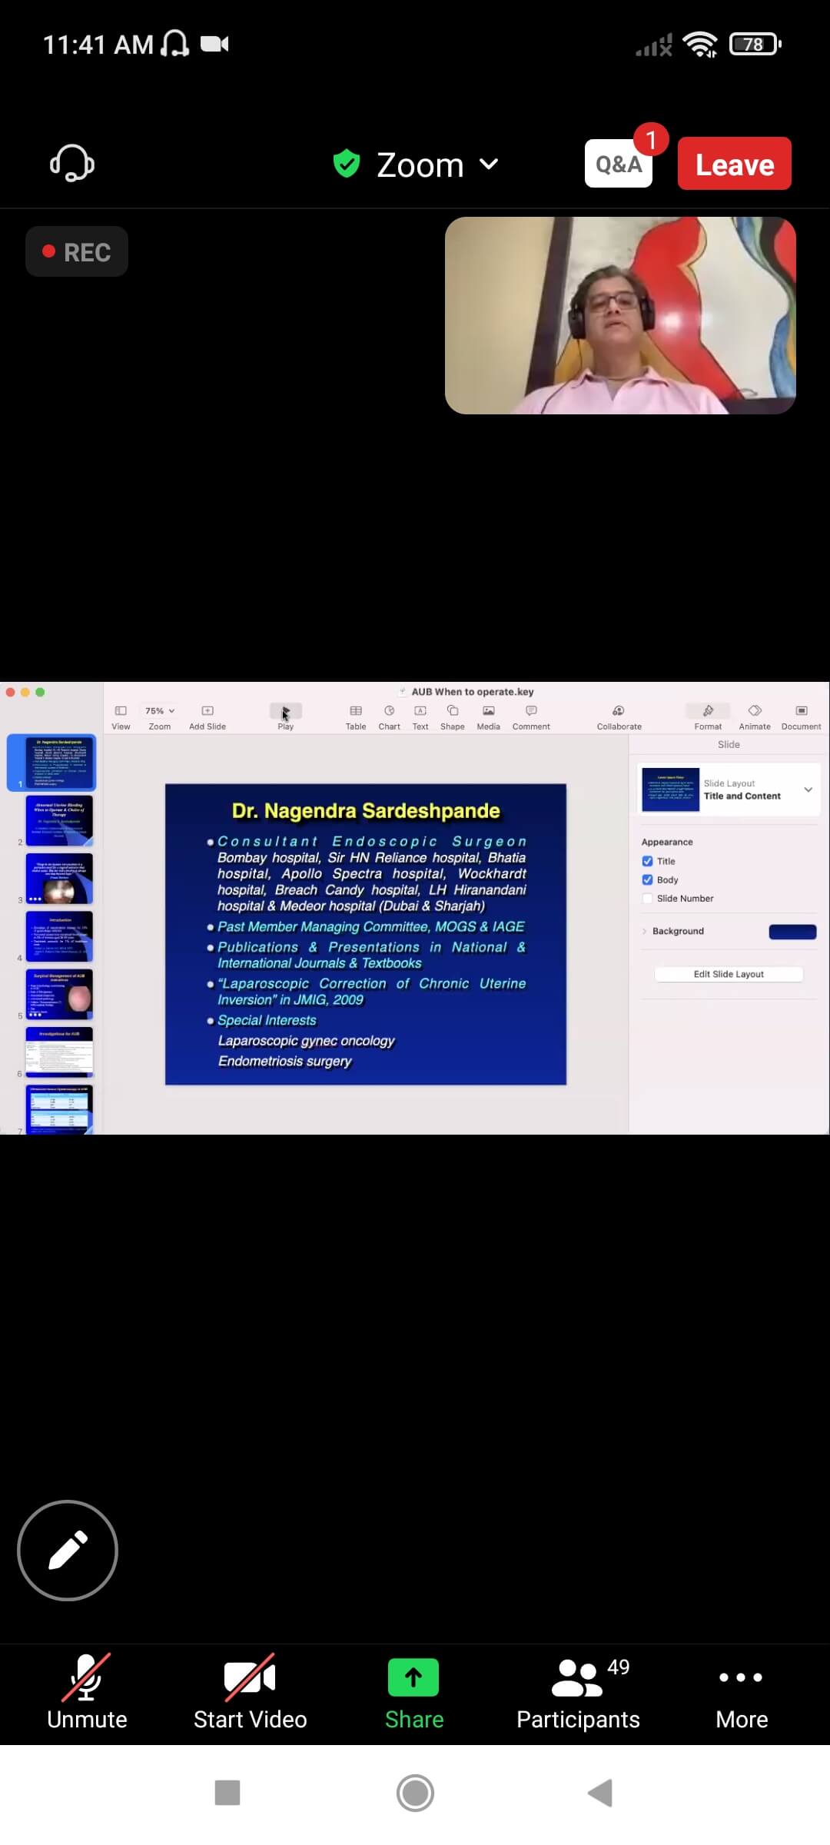Tap the Share screen icon
The image size is (830, 1845).
pyautogui.click(x=413, y=1678)
